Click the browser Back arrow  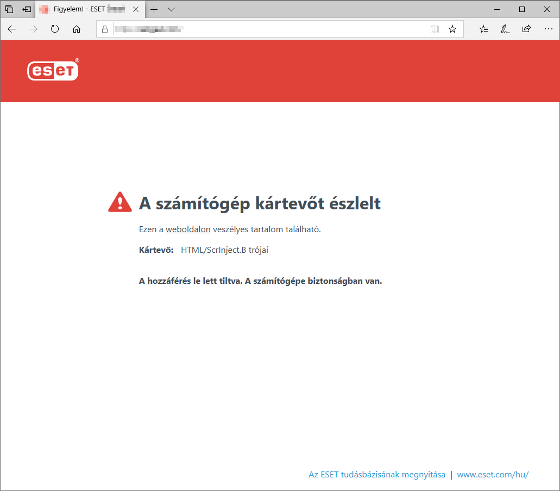(x=11, y=29)
